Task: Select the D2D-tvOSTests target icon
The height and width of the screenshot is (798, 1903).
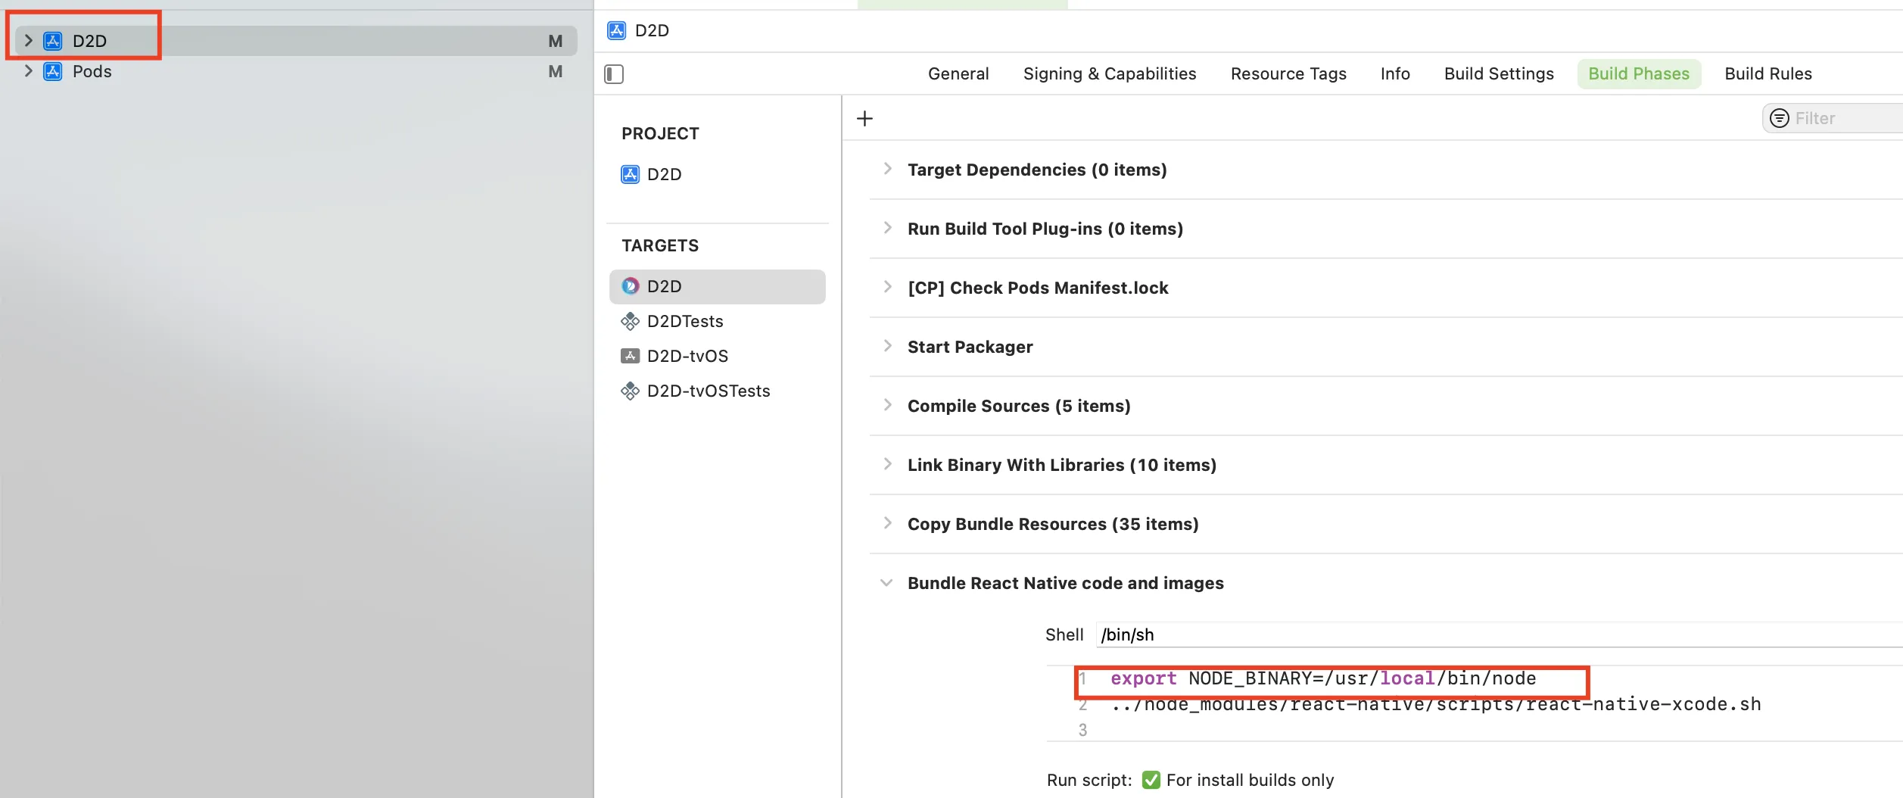Action: (x=630, y=391)
